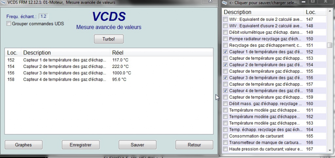Check Haute pression du carburant loc. 167

[225, 149]
